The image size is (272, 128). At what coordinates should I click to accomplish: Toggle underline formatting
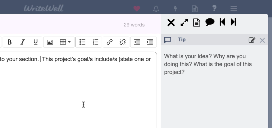(35, 42)
